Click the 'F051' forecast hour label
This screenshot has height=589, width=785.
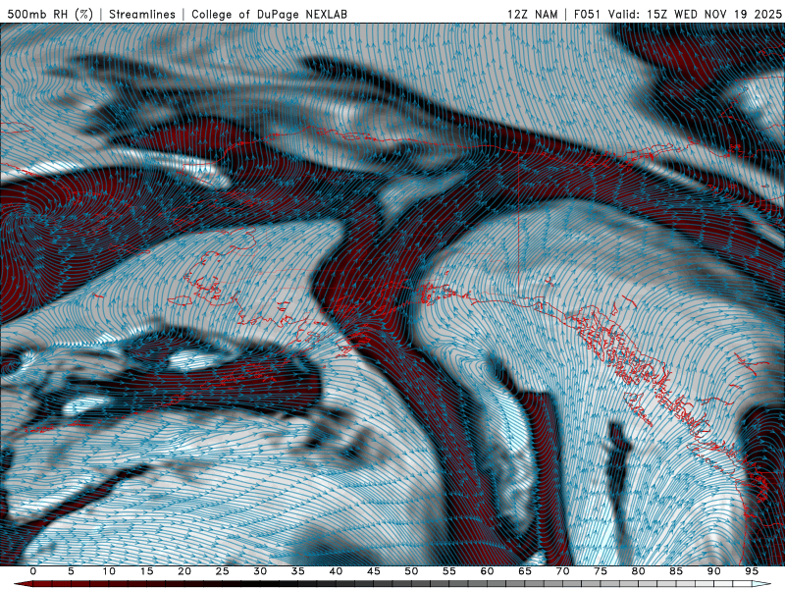pos(587,14)
